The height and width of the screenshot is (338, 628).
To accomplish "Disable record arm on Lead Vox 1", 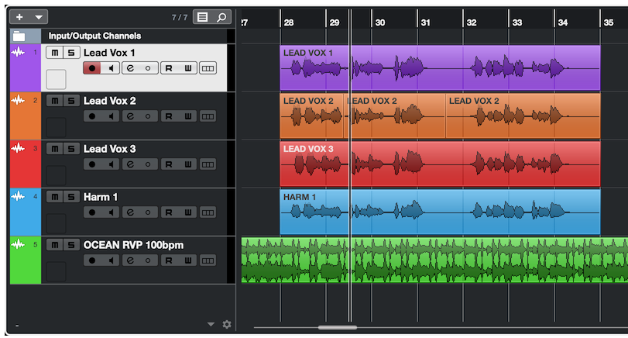I will [92, 68].
